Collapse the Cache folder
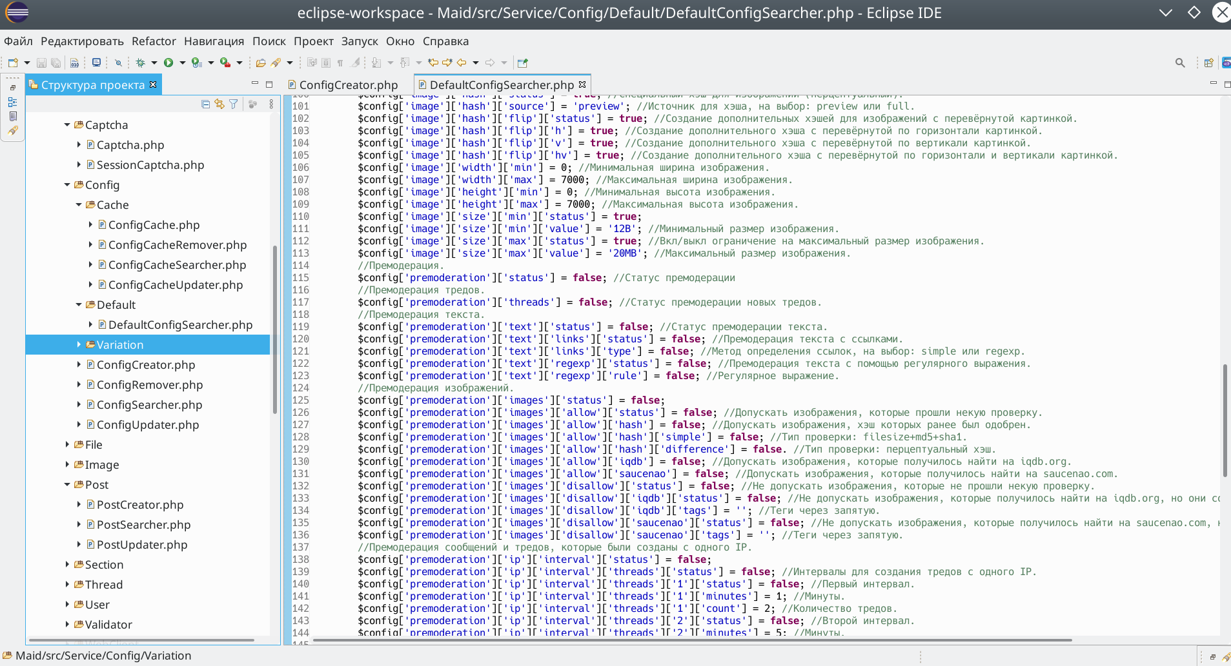 (x=79, y=205)
